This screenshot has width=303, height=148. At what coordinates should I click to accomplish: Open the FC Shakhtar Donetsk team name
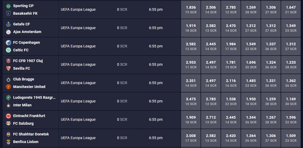(31, 134)
